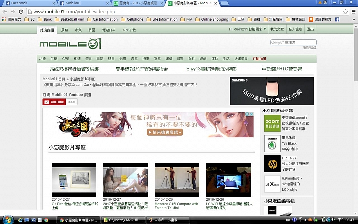Open the apps grid in bookmarks bar
Viewport: 358px width, 224px height.
[4, 19]
